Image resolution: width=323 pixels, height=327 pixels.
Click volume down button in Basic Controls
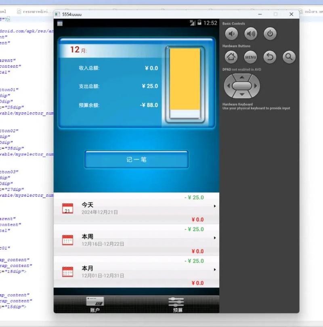[231, 34]
